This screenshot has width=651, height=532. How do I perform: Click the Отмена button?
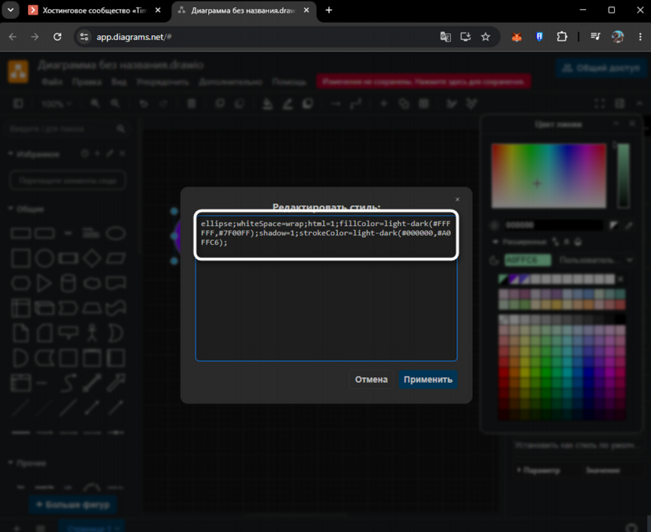tap(371, 379)
